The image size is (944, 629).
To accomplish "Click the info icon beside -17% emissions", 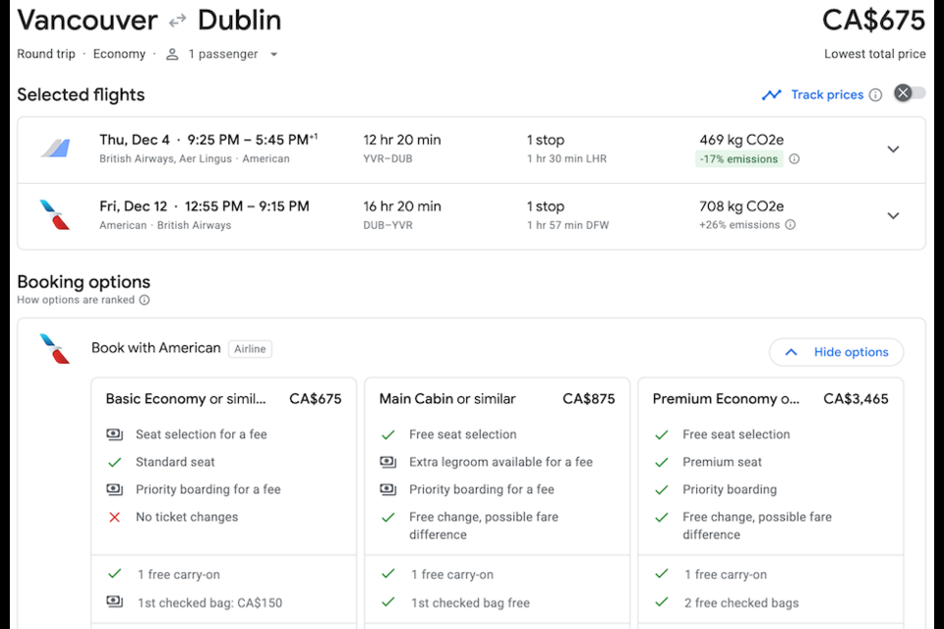I will [x=795, y=159].
